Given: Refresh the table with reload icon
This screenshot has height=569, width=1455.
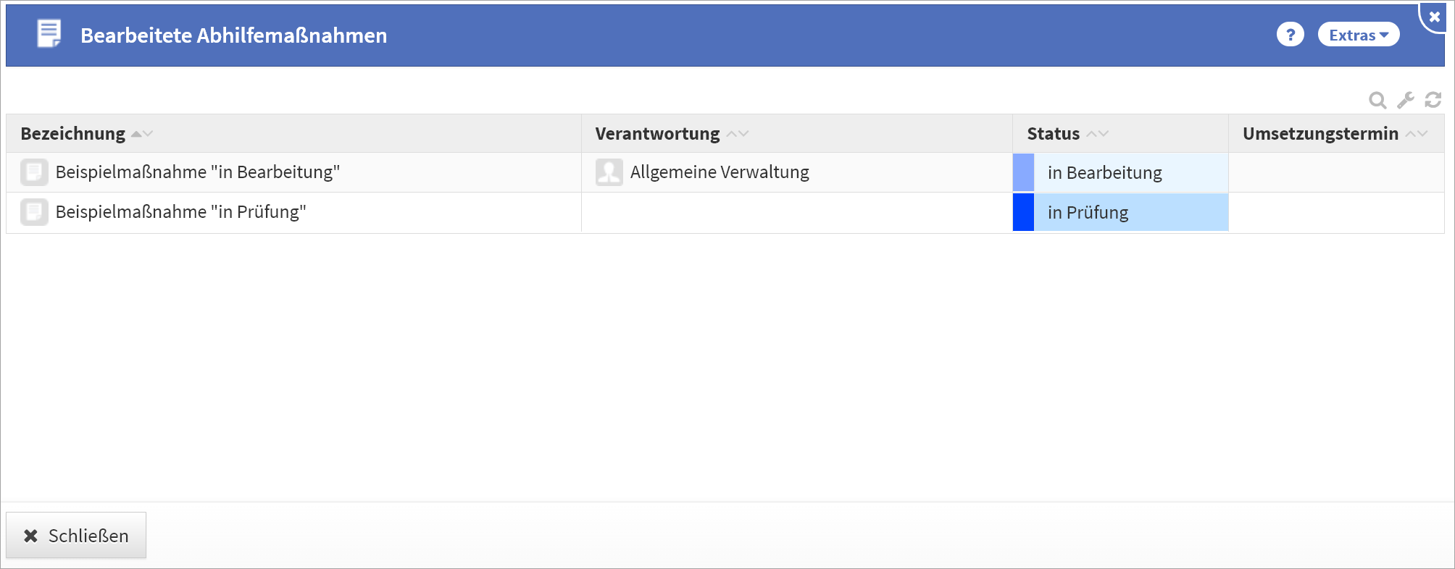Looking at the screenshot, I should pos(1433,100).
